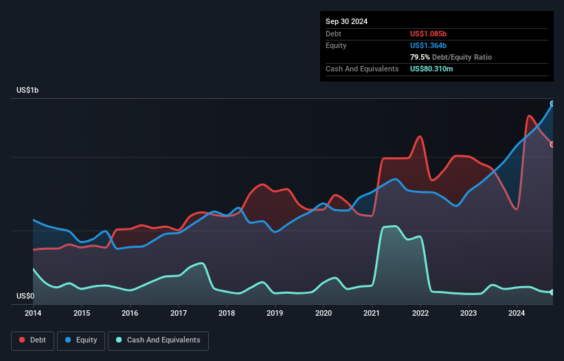Toggle the Debt series legend button

pos(33,340)
